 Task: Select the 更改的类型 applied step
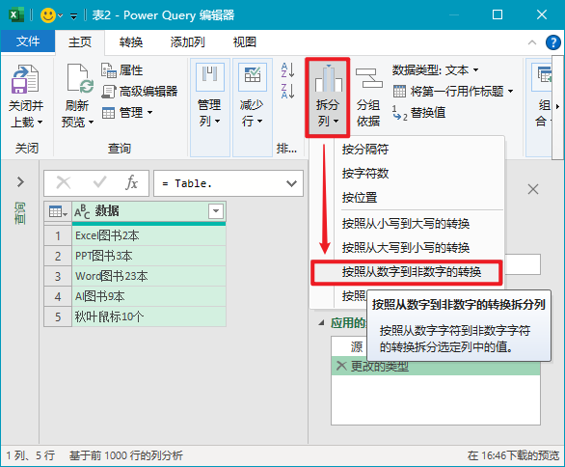pyautogui.click(x=435, y=367)
